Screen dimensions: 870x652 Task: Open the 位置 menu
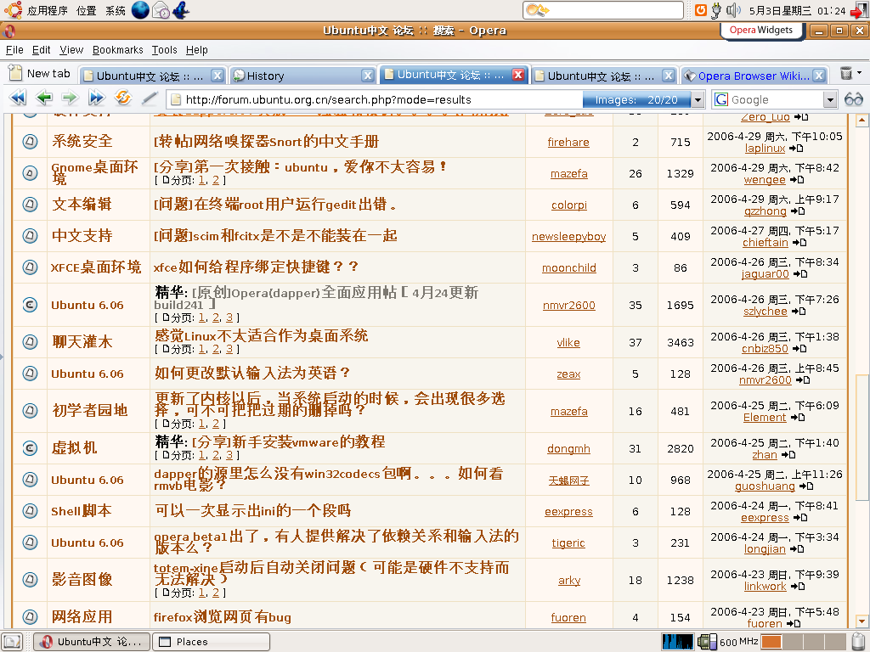point(86,10)
